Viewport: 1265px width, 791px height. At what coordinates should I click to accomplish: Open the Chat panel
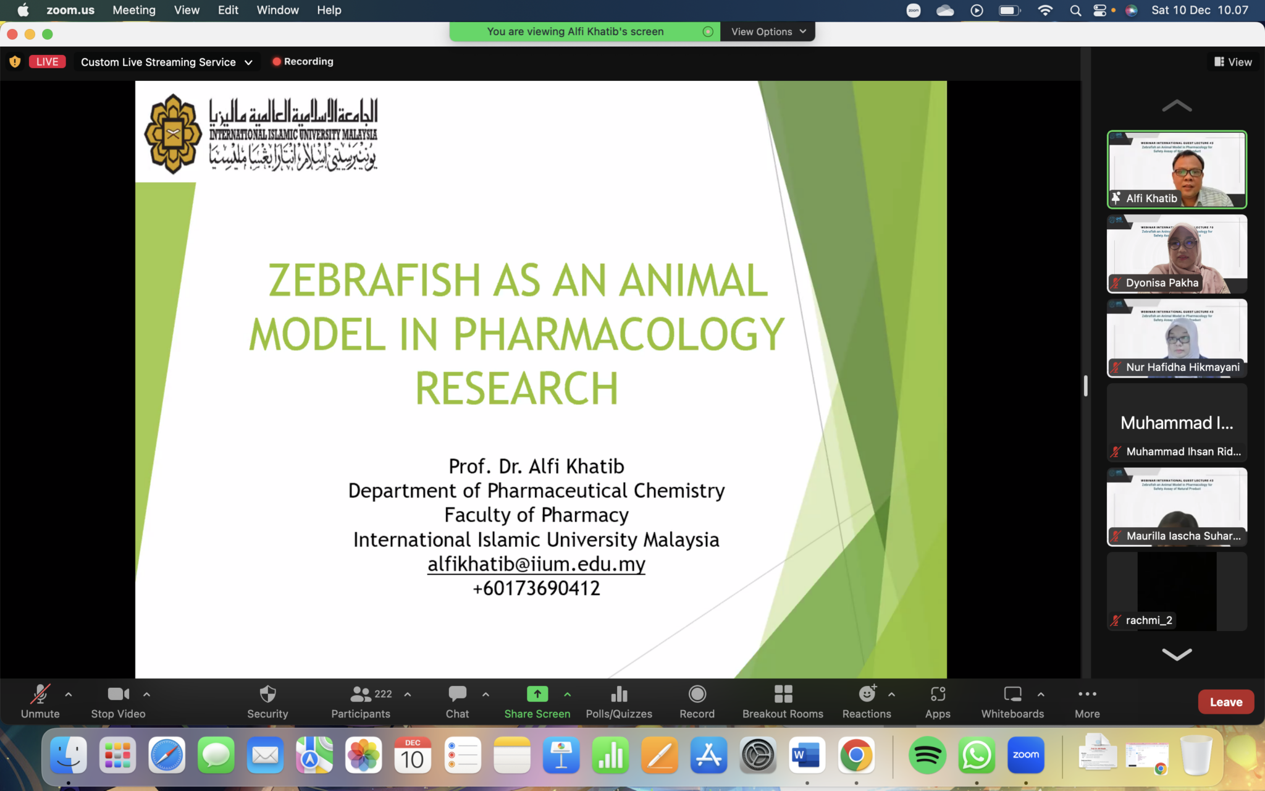[456, 701]
